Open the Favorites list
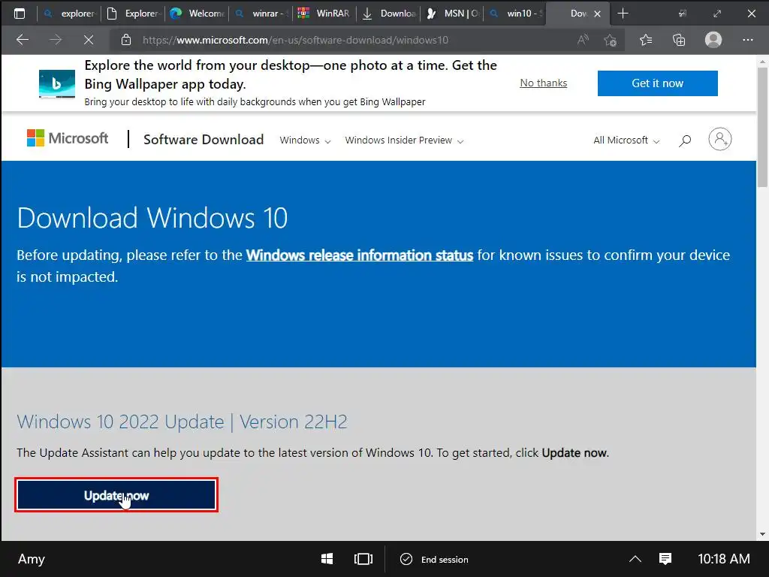 [x=646, y=40]
